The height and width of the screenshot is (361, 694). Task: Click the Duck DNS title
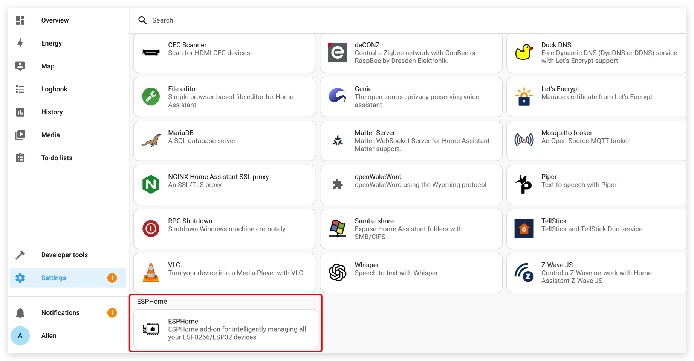tap(556, 45)
